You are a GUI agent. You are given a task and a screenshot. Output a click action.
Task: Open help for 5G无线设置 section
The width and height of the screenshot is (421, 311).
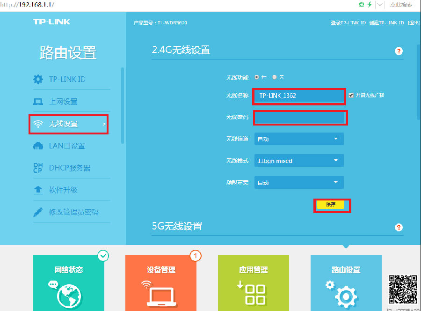[399, 228]
